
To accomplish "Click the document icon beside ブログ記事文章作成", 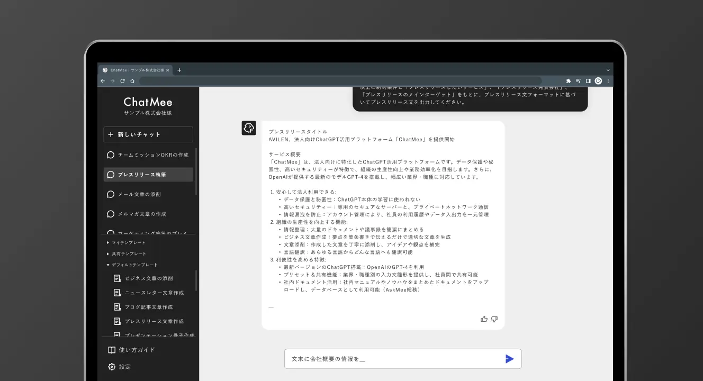I will [x=118, y=307].
